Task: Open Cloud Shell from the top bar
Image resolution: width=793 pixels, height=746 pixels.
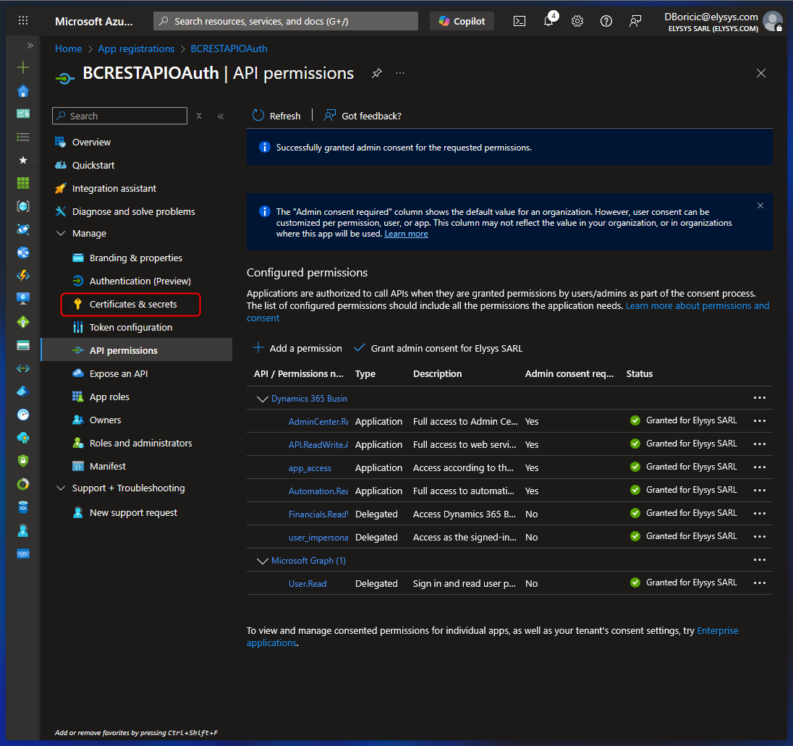Action: 520,21
